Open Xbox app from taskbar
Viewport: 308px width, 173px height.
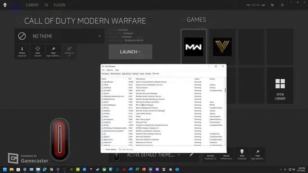104,169
